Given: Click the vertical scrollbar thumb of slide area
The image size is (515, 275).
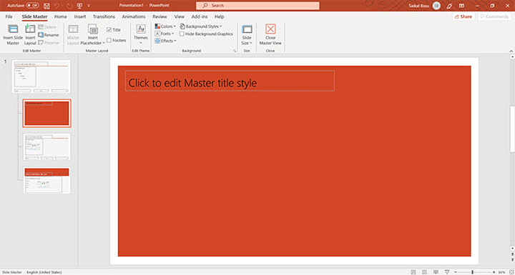Looking at the screenshot, I should click(511, 129).
